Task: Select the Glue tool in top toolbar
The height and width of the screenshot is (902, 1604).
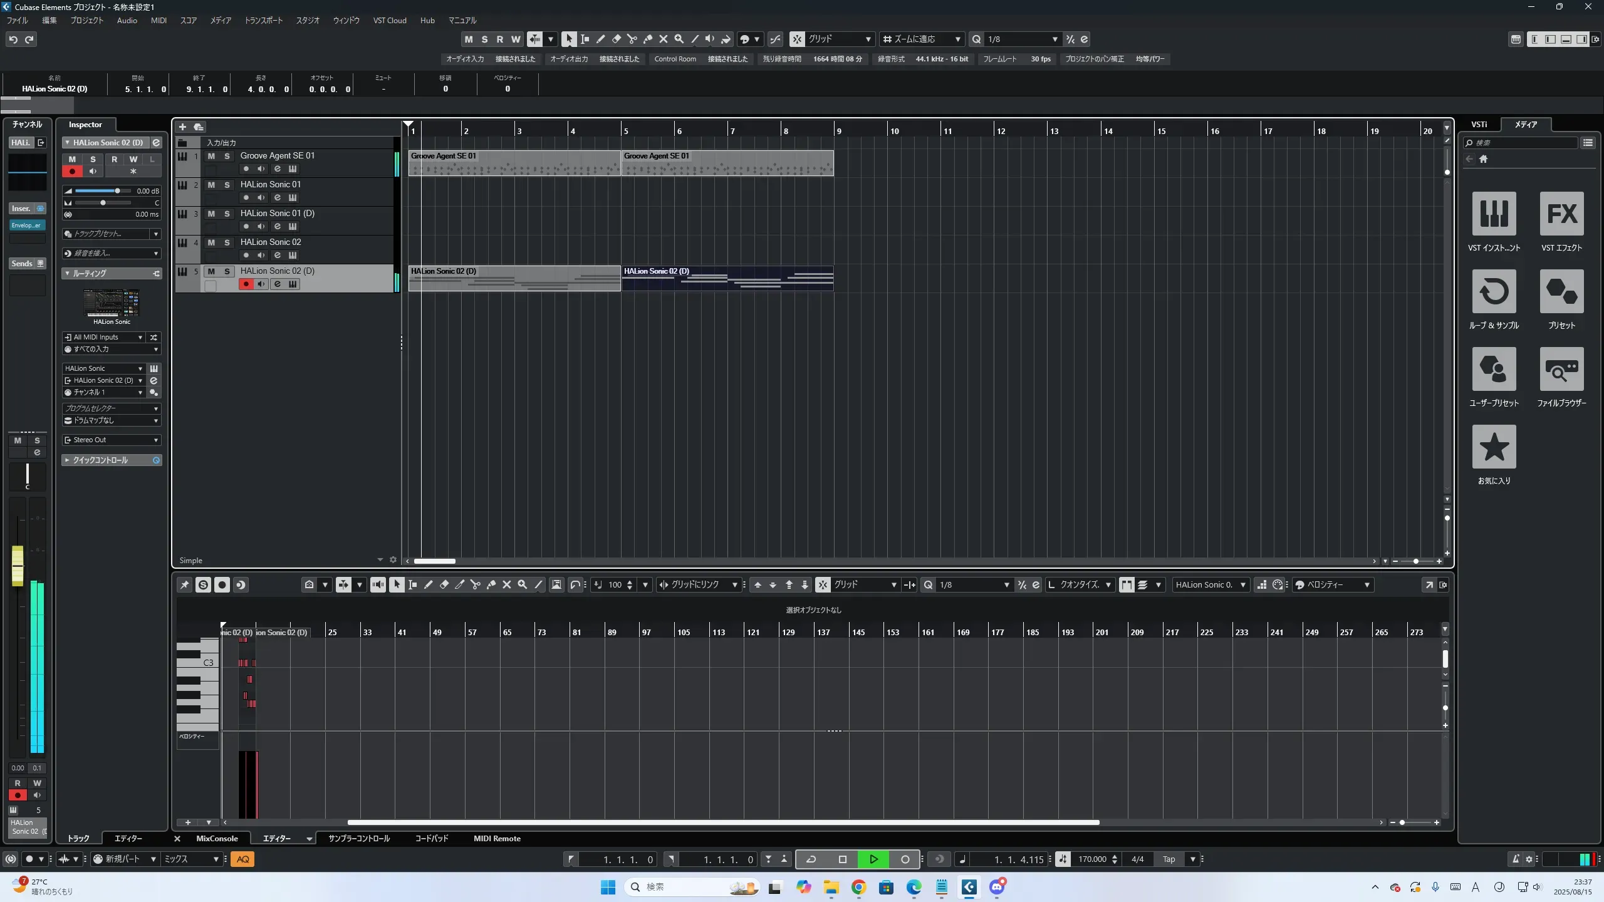Action: [647, 39]
